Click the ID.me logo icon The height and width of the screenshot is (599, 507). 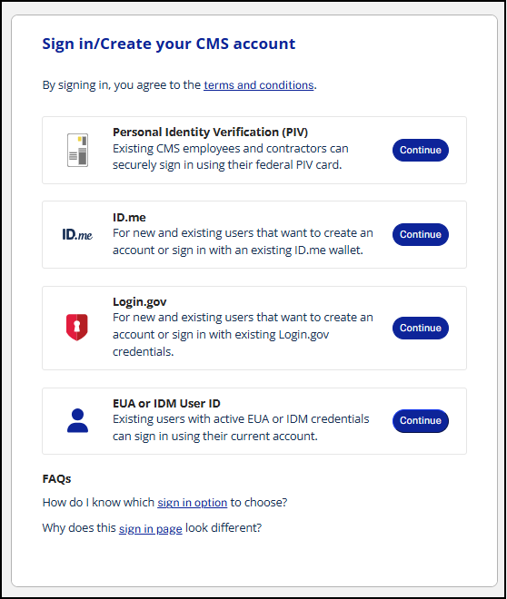click(x=77, y=234)
